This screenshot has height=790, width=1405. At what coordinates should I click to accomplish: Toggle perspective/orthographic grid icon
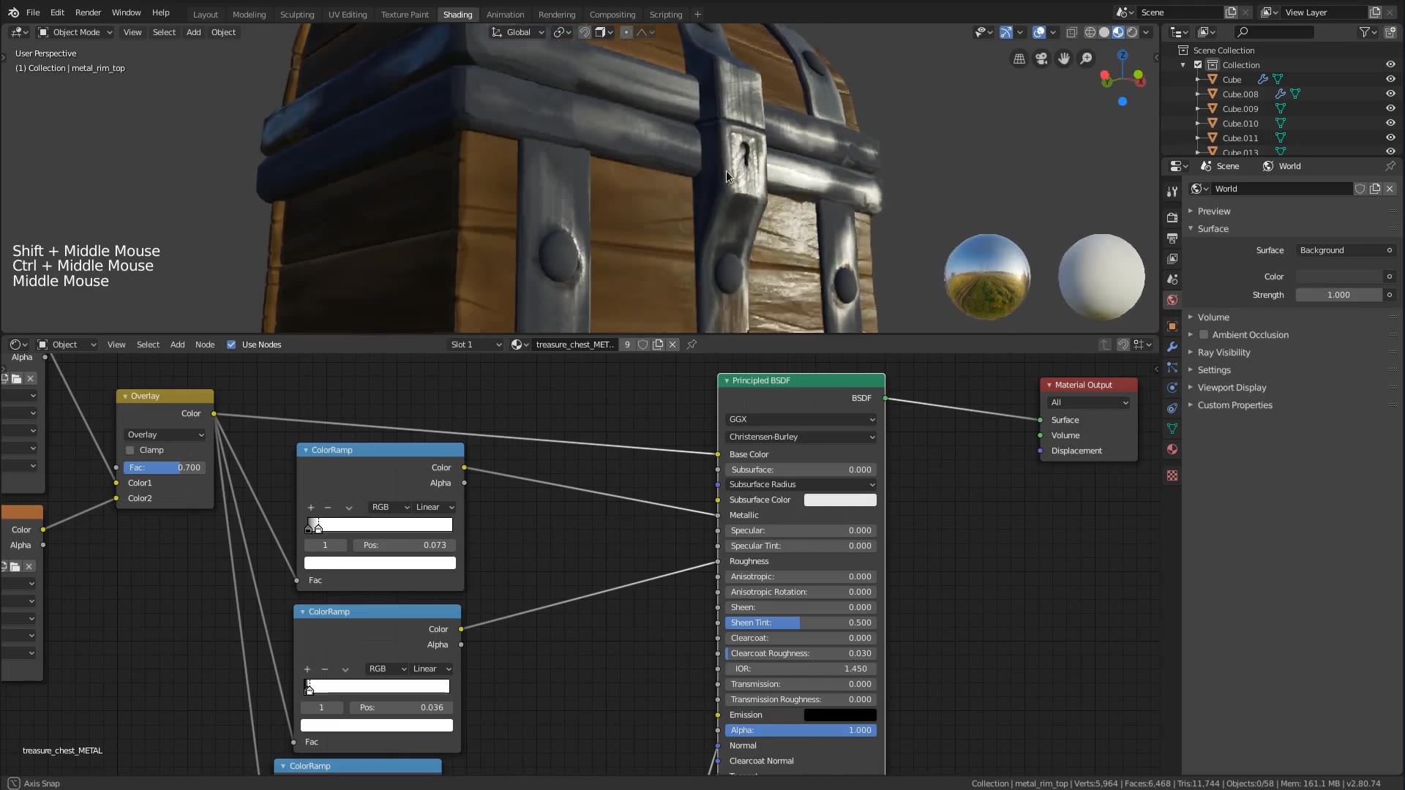[1019, 59]
